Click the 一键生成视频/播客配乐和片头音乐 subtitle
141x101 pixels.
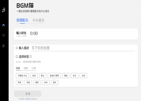pyautogui.click(x=33, y=11)
